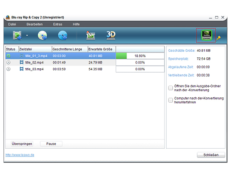Click the Speicherplatz value 72.54 GB
231x177 pixels.
point(203,59)
